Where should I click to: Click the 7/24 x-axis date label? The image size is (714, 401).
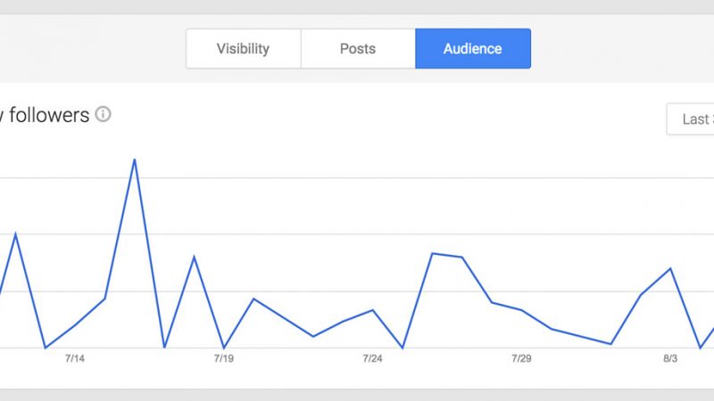pos(373,359)
